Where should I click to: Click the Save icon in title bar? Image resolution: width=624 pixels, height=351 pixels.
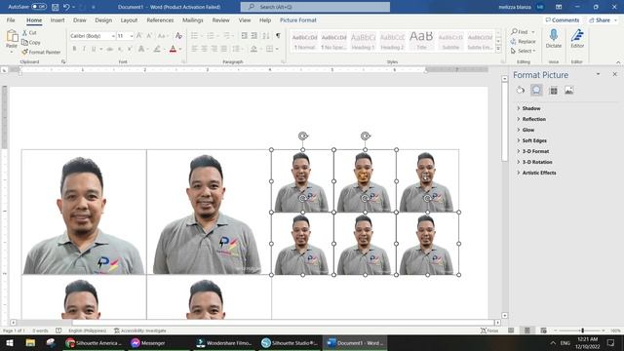point(56,7)
